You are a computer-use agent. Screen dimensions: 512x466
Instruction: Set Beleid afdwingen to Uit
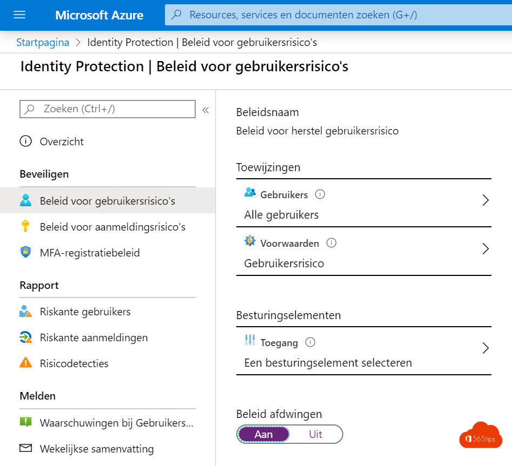pyautogui.click(x=316, y=434)
